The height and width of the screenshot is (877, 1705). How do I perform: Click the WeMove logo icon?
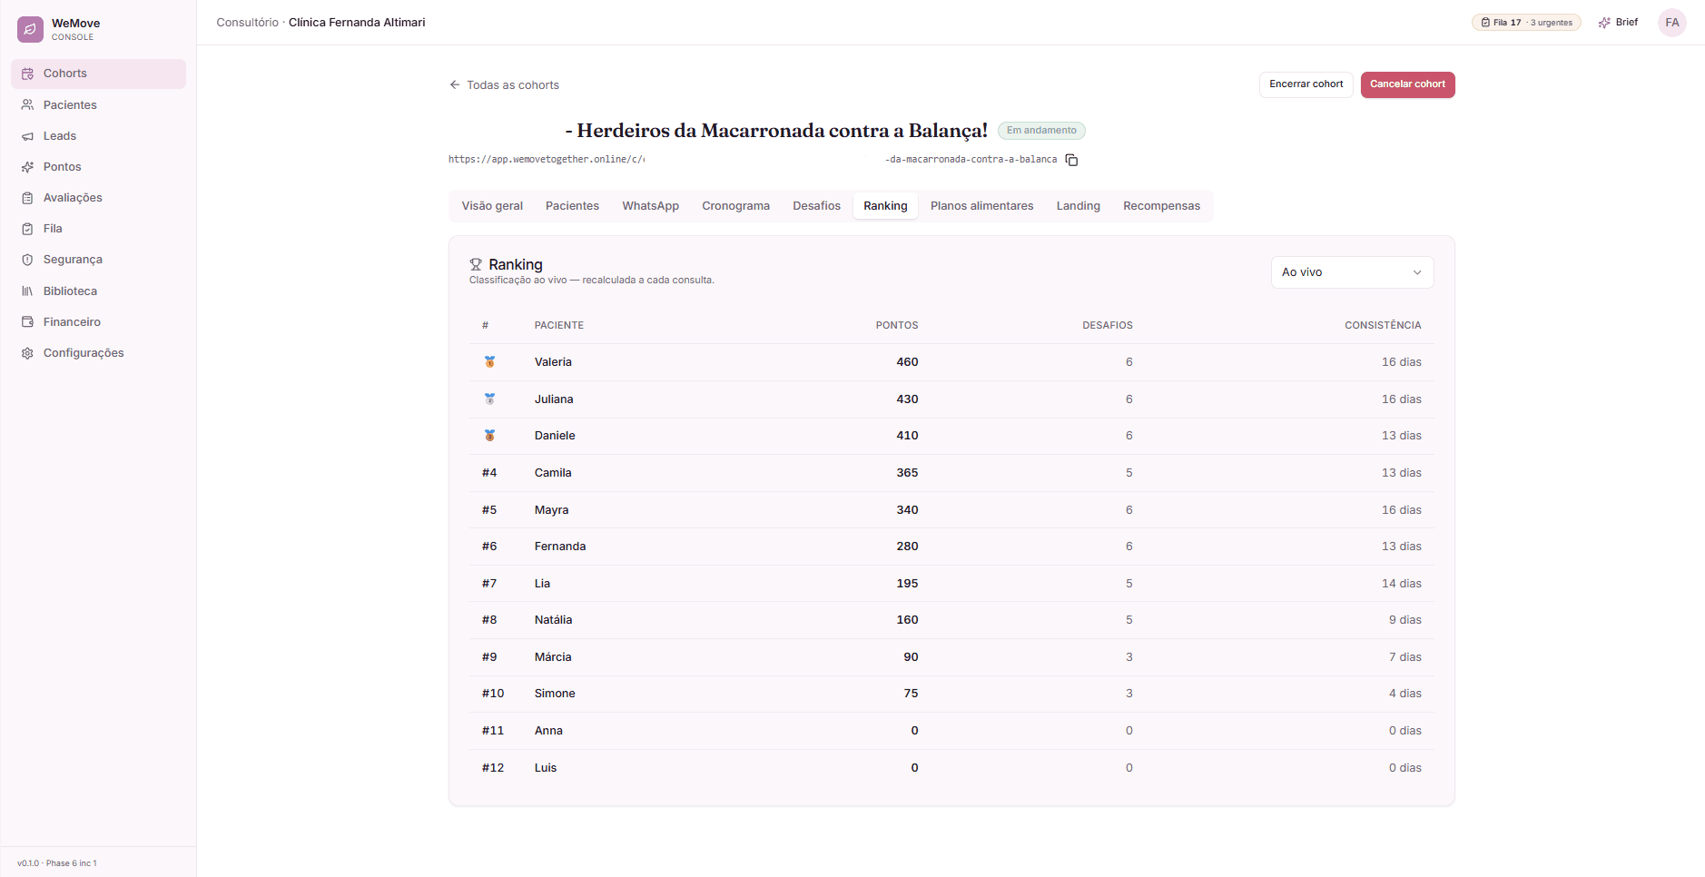30,29
